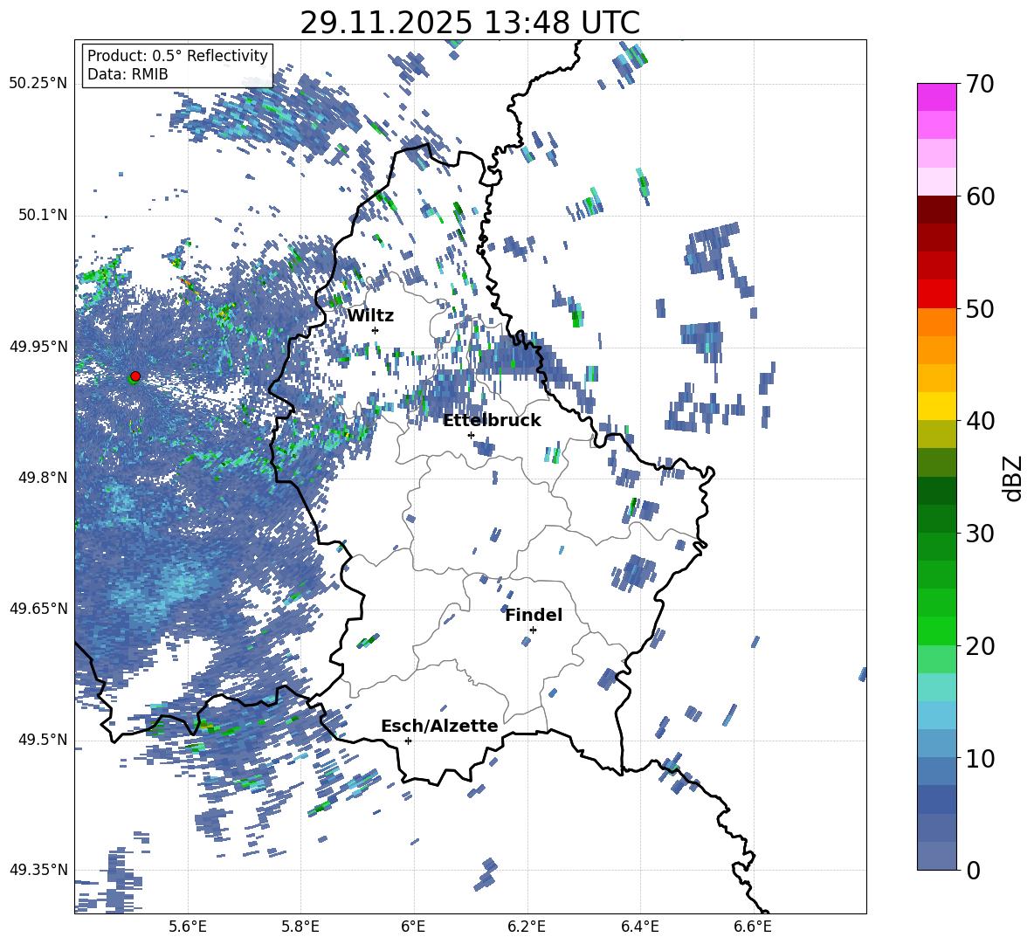Viewport: 1034px width, 944px height.
Task: Click the magenta top colorbar segment
Action: pyautogui.click(x=936, y=97)
